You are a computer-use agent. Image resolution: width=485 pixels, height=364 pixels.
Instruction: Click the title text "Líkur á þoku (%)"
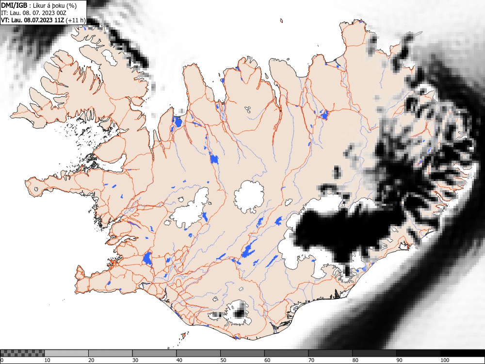tap(55, 5)
